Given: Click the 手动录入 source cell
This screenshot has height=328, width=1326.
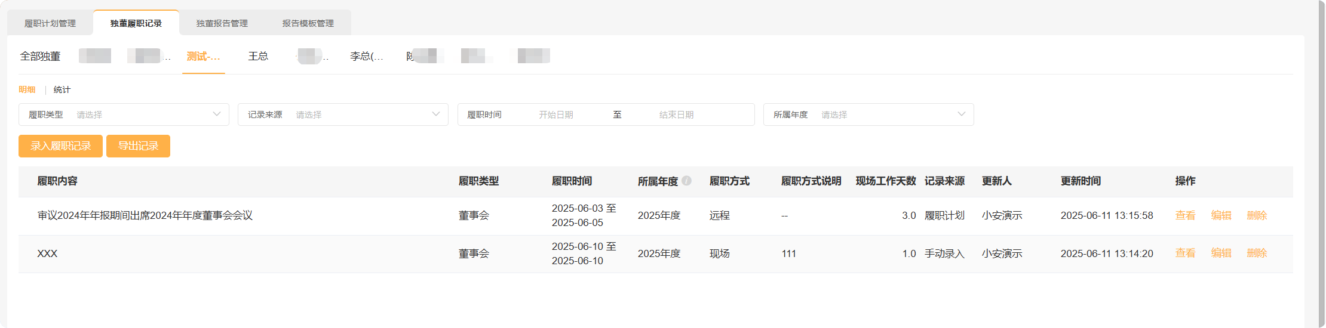Looking at the screenshot, I should [944, 253].
